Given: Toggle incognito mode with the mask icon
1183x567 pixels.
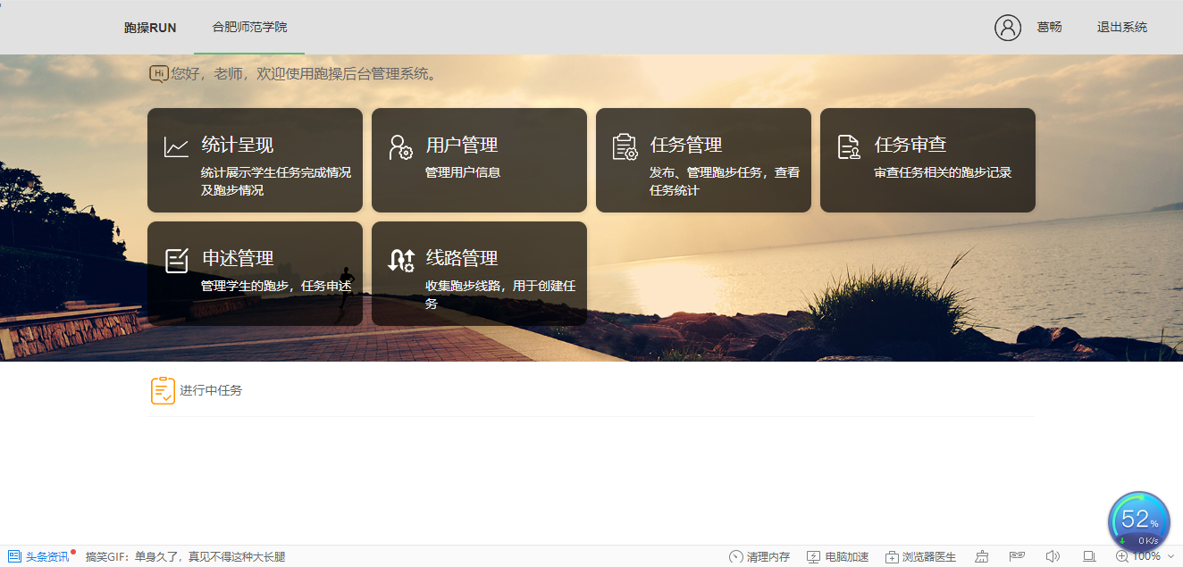Looking at the screenshot, I should (1017, 556).
